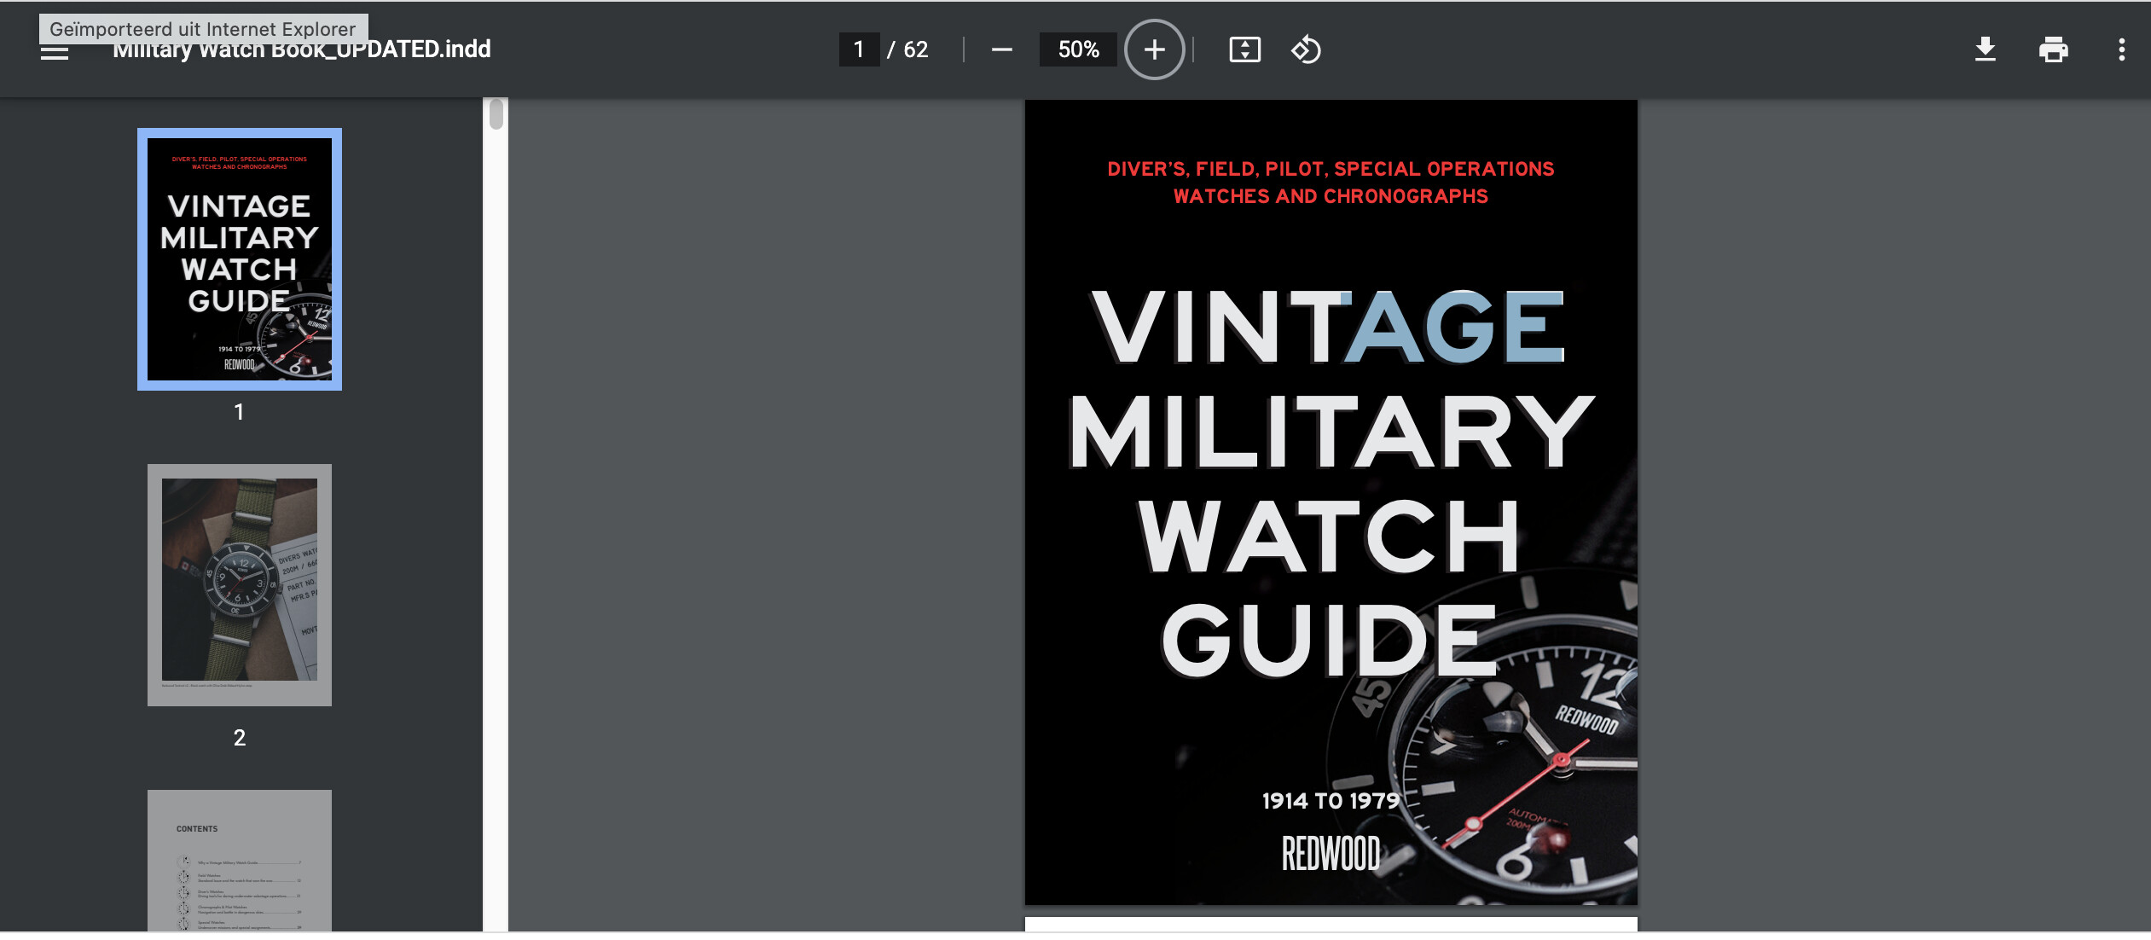Click the '1914 TO 1979' text on cover
This screenshot has width=2151, height=940.
tap(1331, 801)
